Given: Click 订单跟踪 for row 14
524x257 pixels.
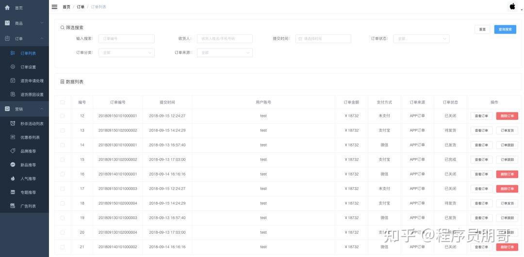Looking at the screenshot, I should coord(508,145).
